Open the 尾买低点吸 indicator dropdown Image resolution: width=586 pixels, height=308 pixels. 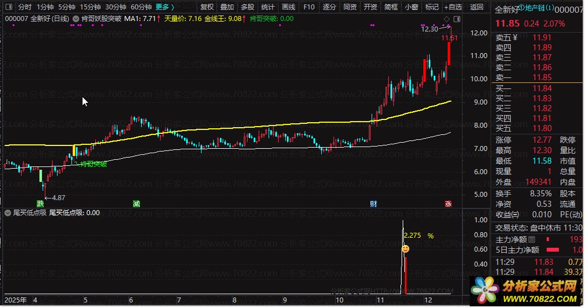click(8, 212)
